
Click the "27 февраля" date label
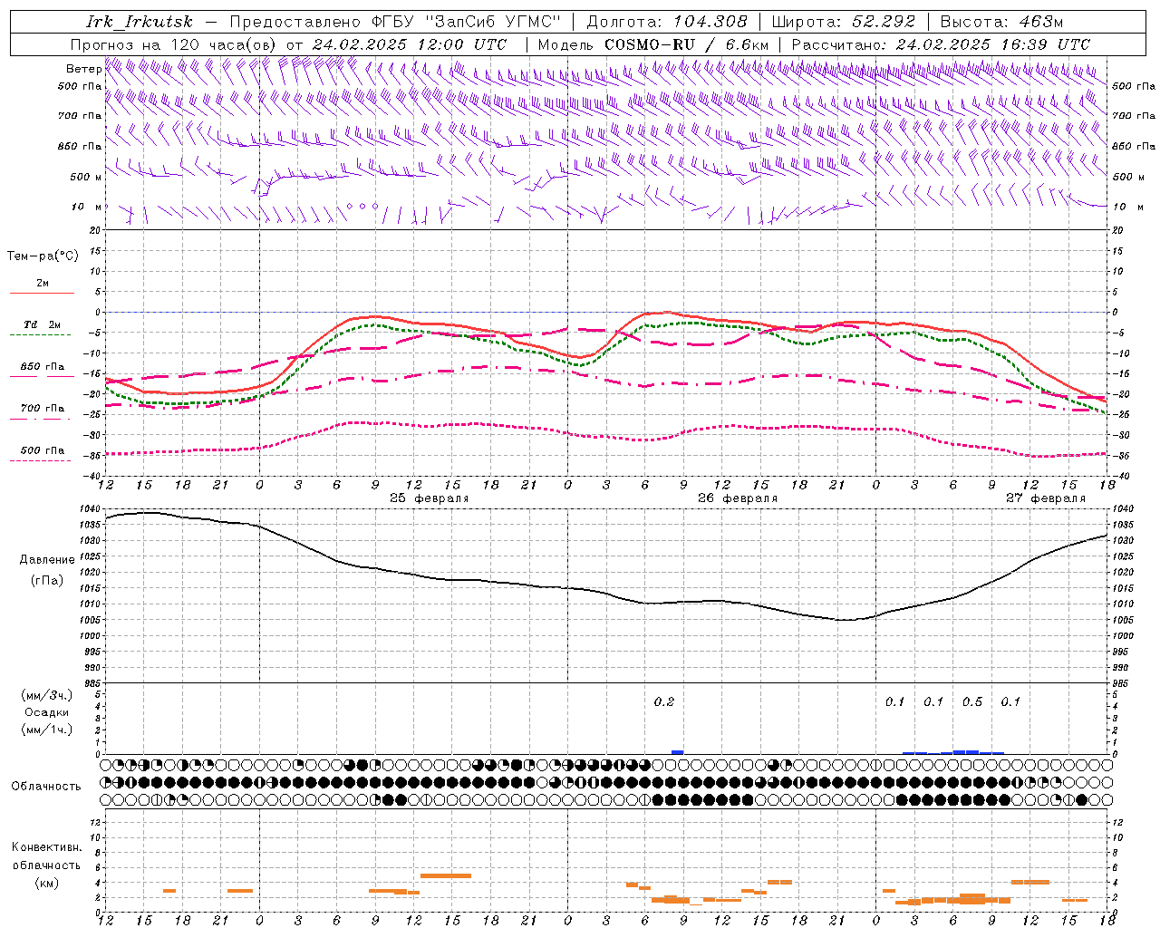click(1046, 498)
